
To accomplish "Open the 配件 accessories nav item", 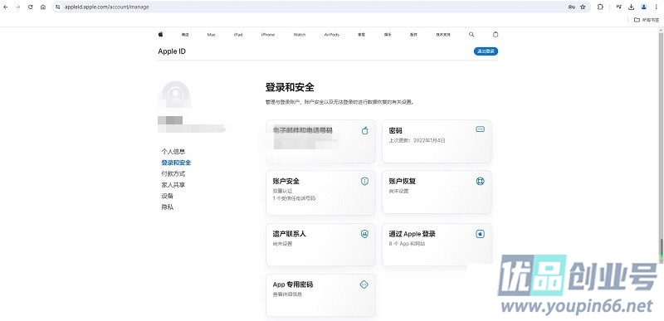I will pos(413,35).
